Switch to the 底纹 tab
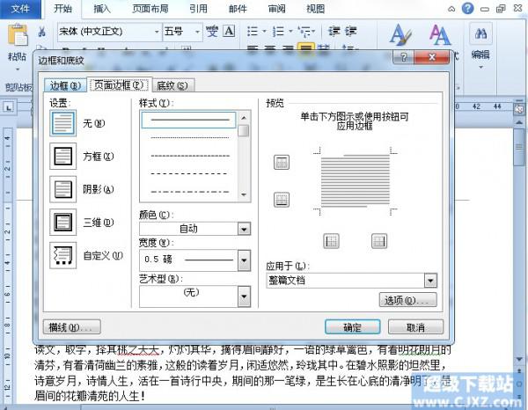 point(172,85)
